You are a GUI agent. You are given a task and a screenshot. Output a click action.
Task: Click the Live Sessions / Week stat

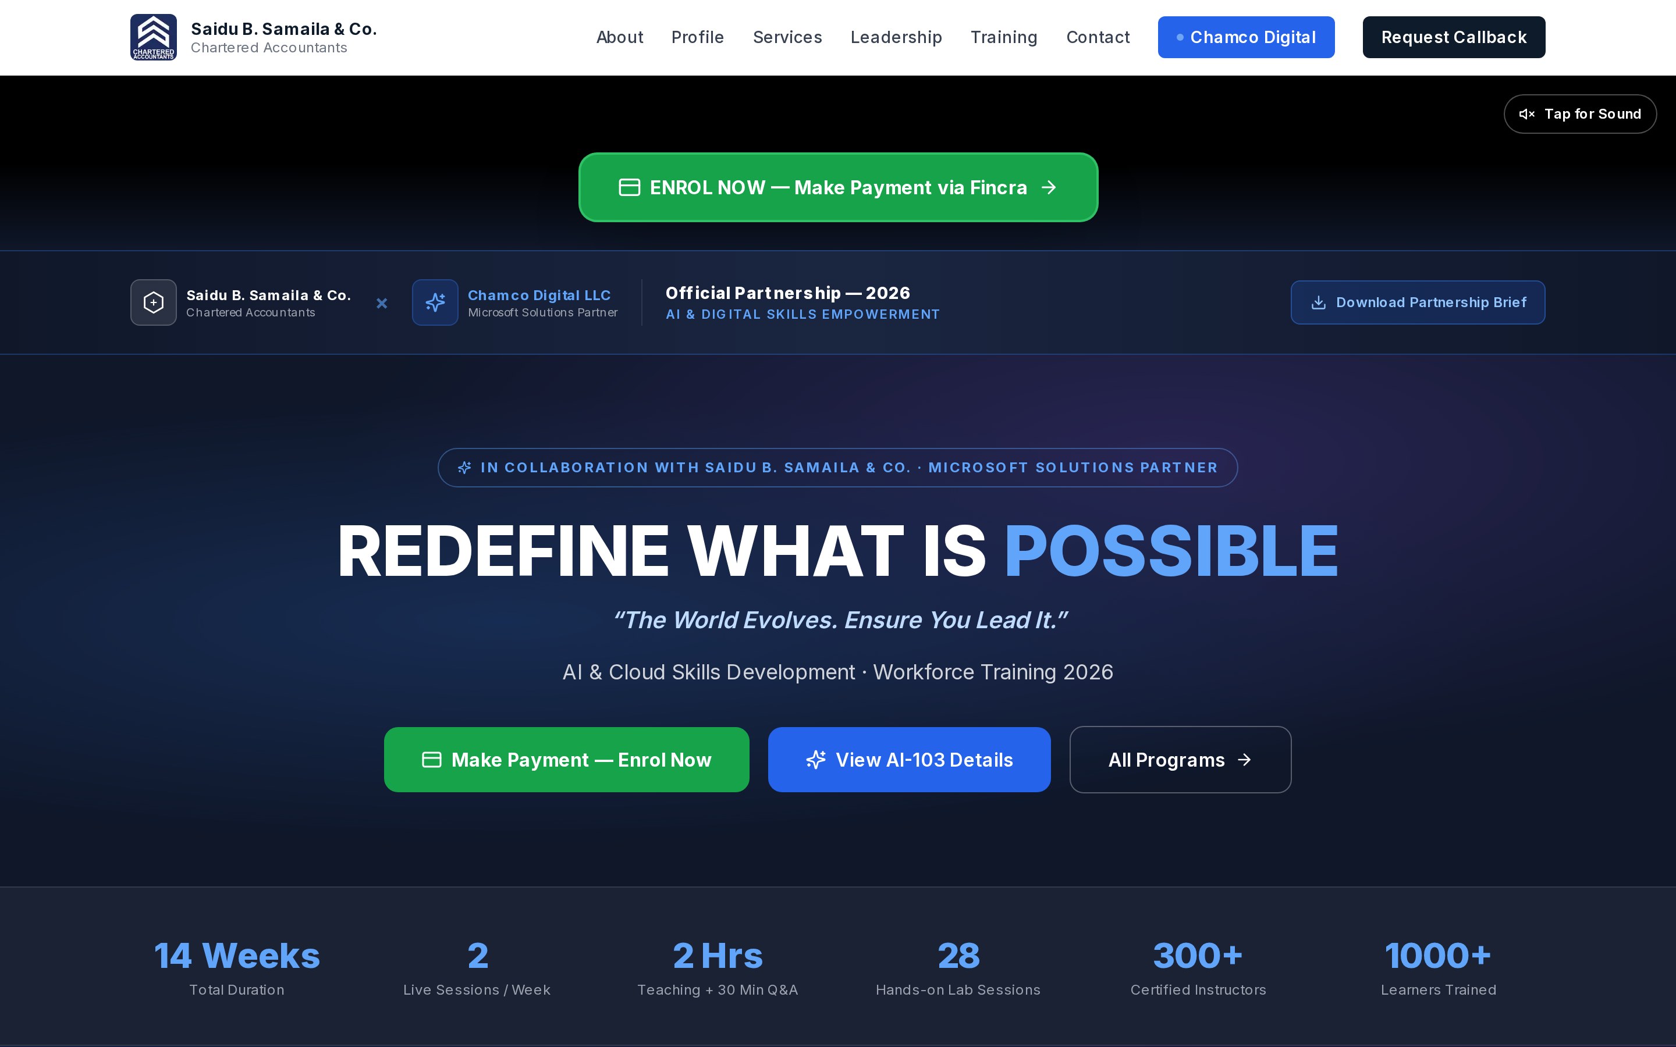point(477,967)
